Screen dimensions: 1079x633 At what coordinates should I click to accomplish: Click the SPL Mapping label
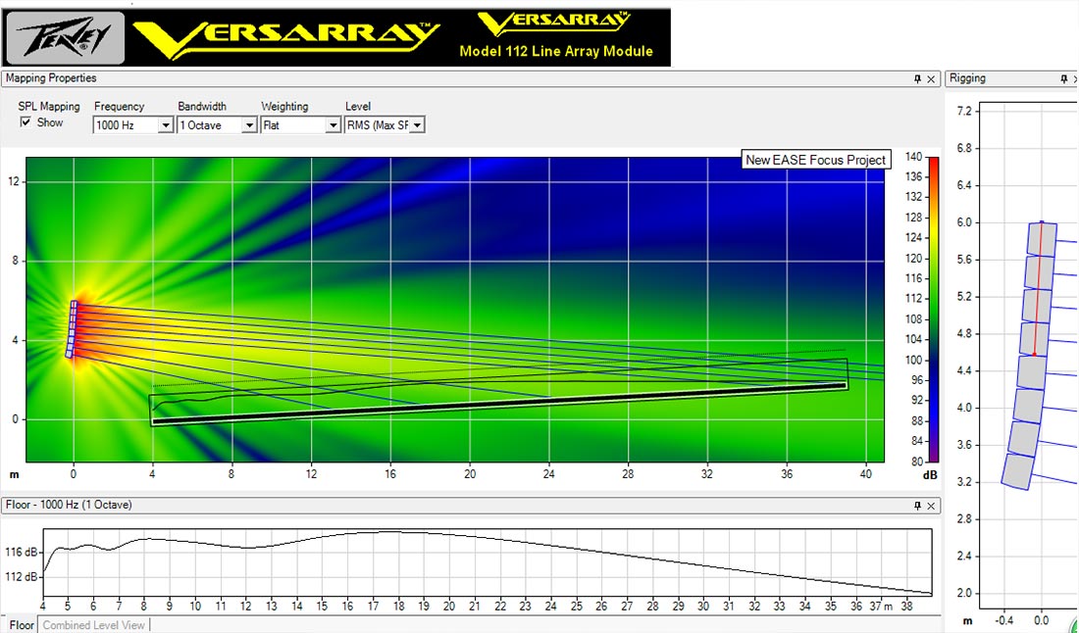pos(49,107)
